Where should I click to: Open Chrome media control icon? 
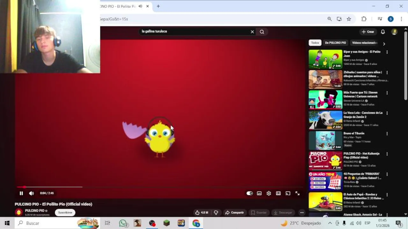pyautogui.click(x=380, y=19)
